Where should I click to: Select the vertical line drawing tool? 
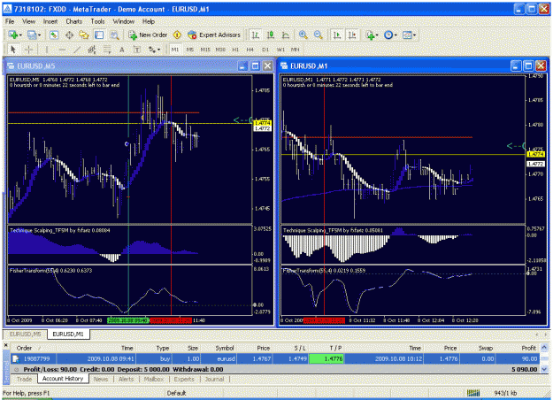47,50
